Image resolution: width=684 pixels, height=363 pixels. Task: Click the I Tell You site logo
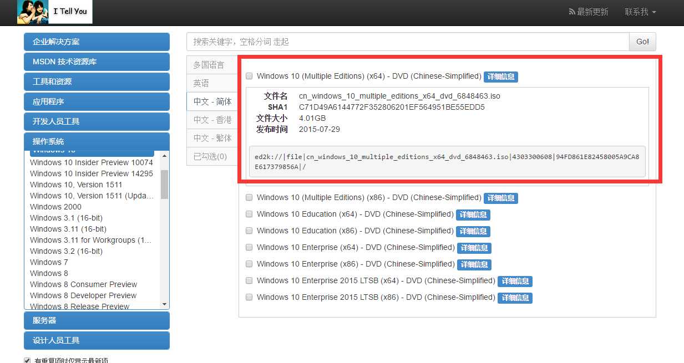(x=54, y=12)
